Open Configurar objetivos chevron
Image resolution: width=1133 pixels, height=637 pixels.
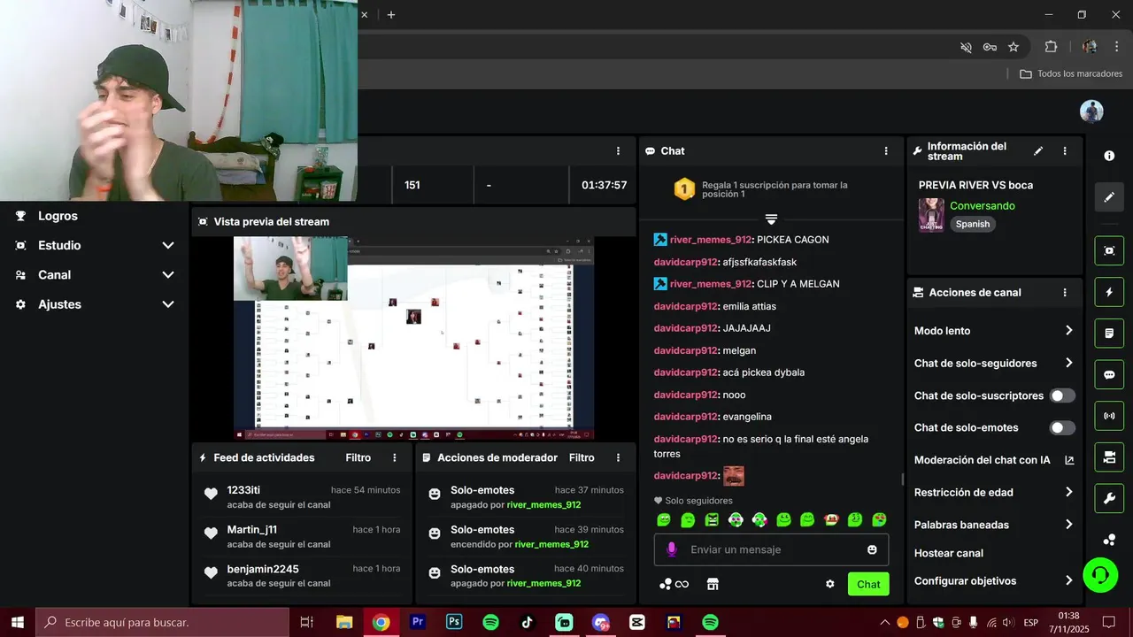pyautogui.click(x=1068, y=581)
